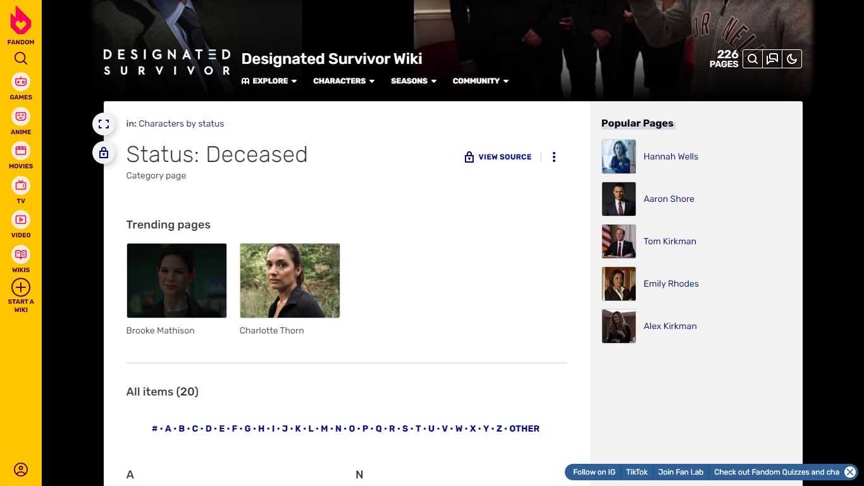Open the wiki discussions icon

coord(772,59)
